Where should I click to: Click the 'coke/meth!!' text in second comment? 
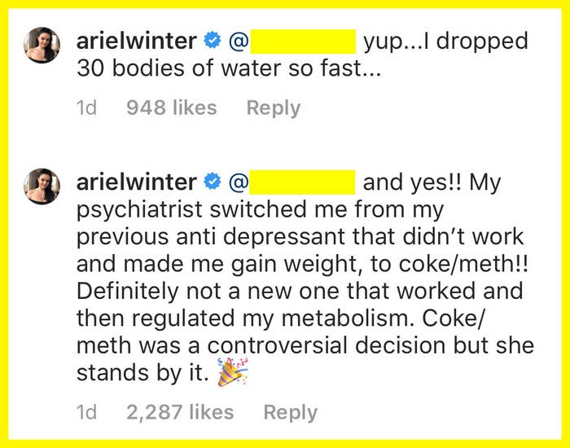(x=463, y=264)
